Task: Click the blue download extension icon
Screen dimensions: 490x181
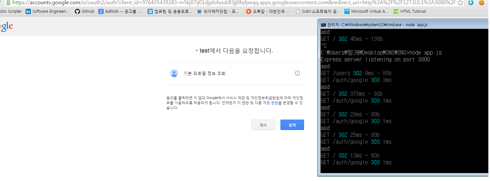Action: pos(471,3)
